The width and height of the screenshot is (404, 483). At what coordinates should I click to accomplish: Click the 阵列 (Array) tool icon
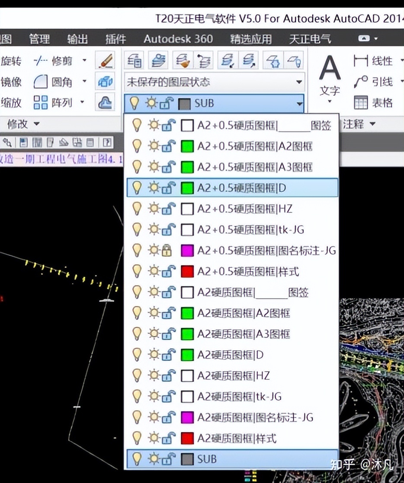tap(41, 103)
